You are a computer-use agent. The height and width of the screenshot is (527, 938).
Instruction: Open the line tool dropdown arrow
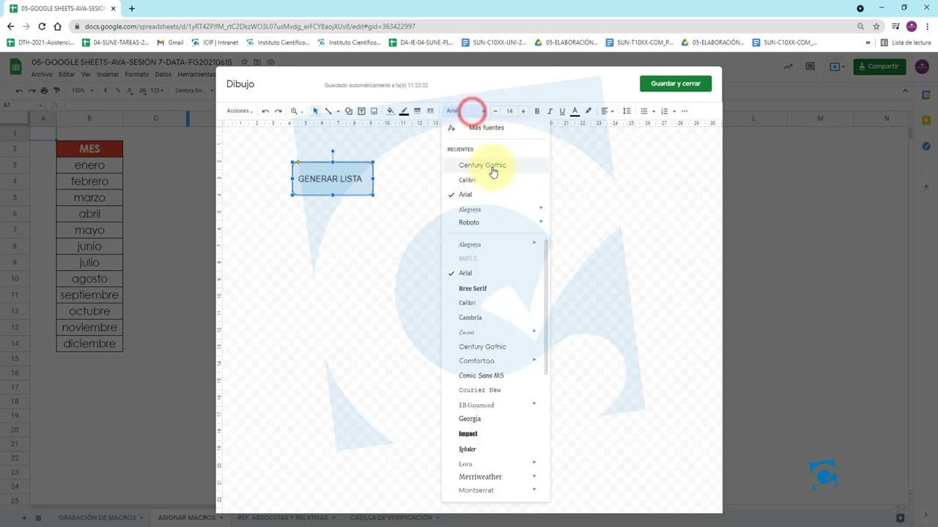click(337, 111)
